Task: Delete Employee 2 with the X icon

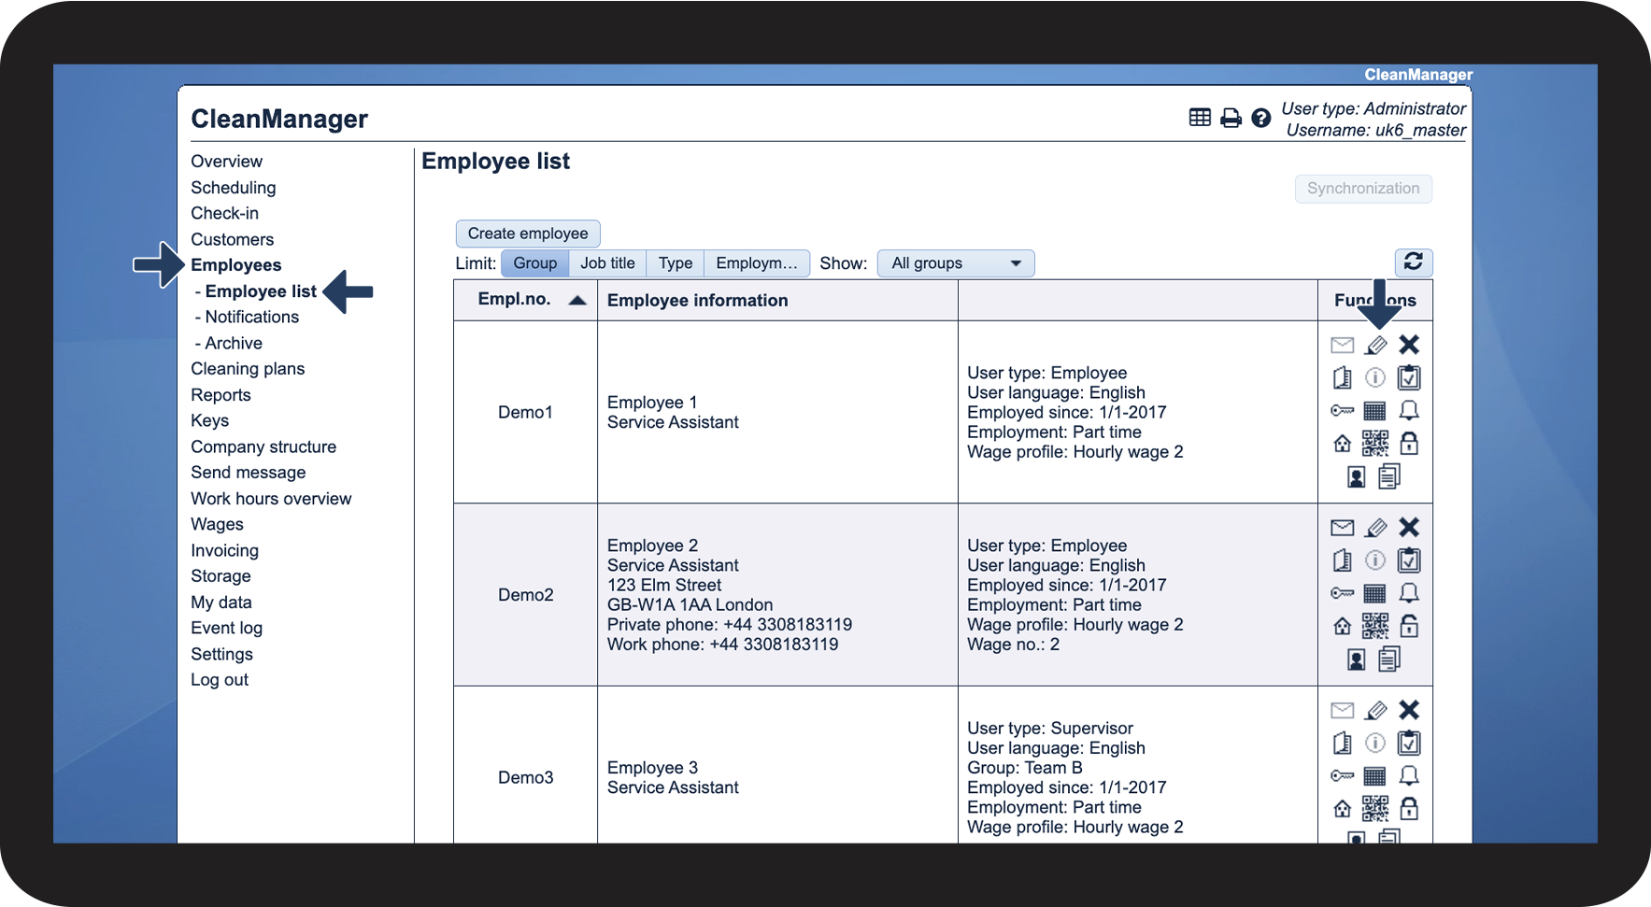Action: point(1409,528)
